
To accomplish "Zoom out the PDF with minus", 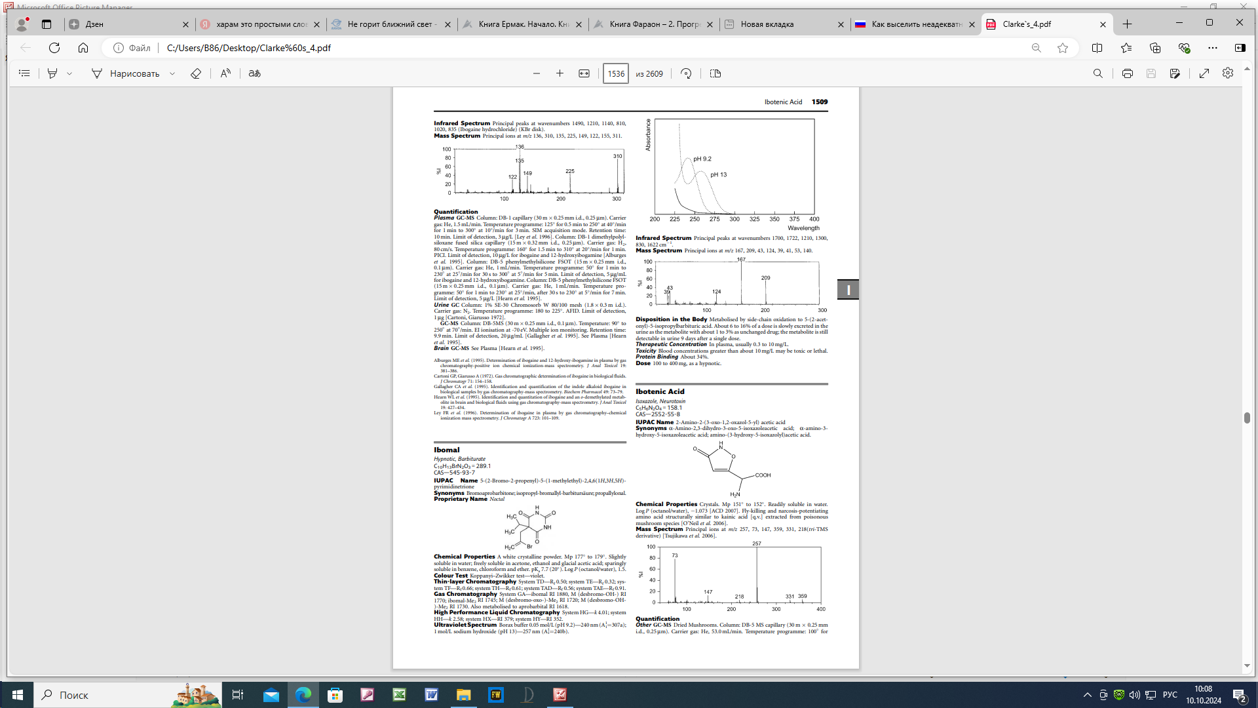I will pyautogui.click(x=537, y=73).
